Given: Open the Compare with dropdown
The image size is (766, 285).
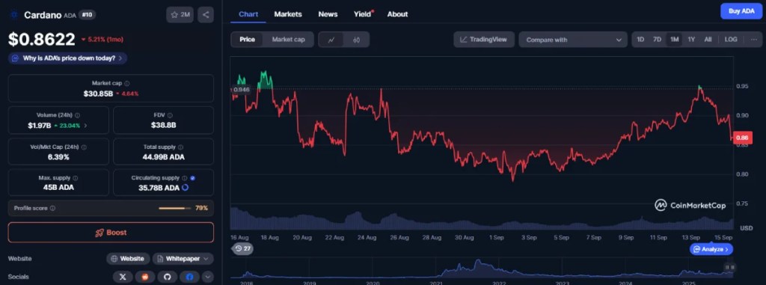Looking at the screenshot, I should (x=573, y=40).
